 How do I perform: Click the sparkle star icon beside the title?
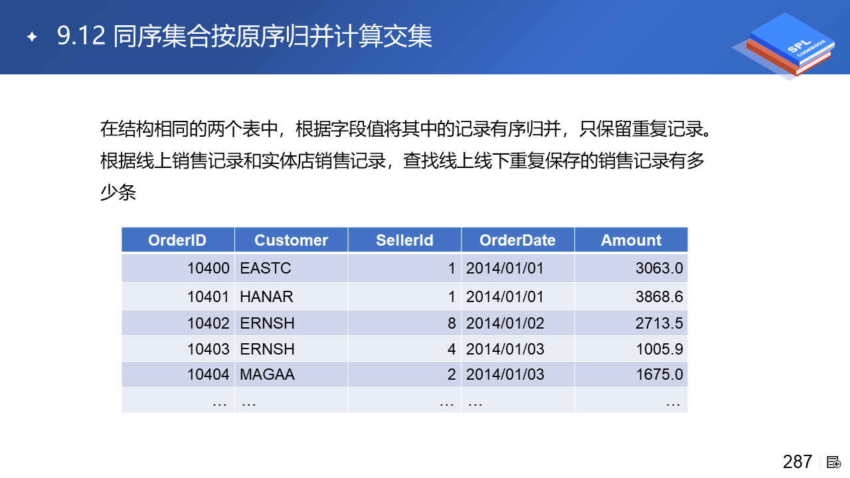click(x=31, y=37)
